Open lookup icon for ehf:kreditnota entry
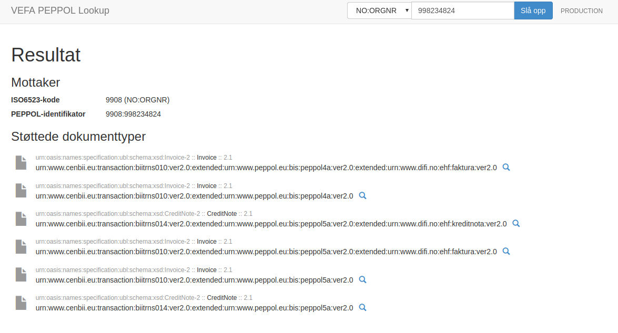Screen dimensions: 618x333 click(x=516, y=224)
